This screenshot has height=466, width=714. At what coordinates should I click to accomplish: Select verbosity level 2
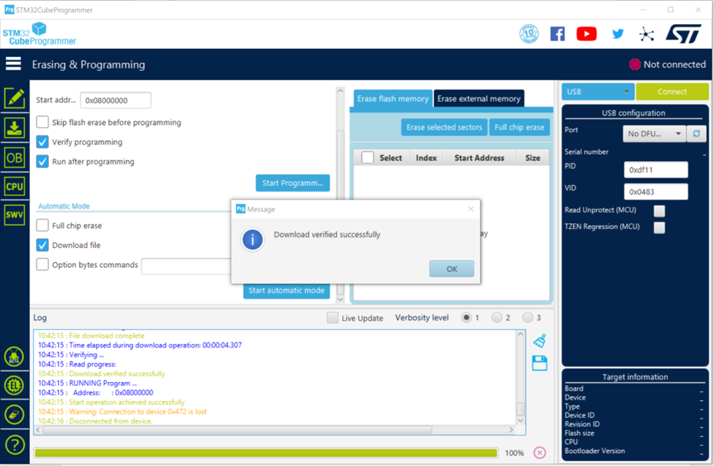click(497, 317)
